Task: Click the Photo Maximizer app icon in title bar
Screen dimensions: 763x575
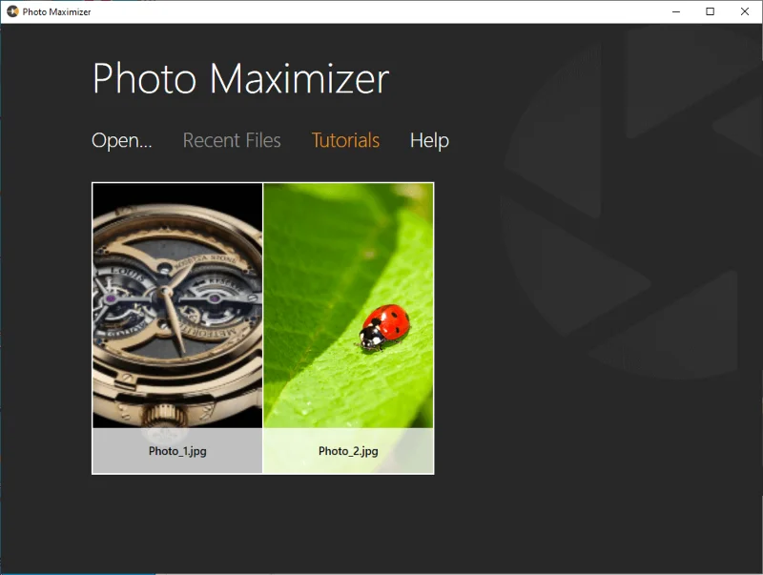Action: pos(12,11)
